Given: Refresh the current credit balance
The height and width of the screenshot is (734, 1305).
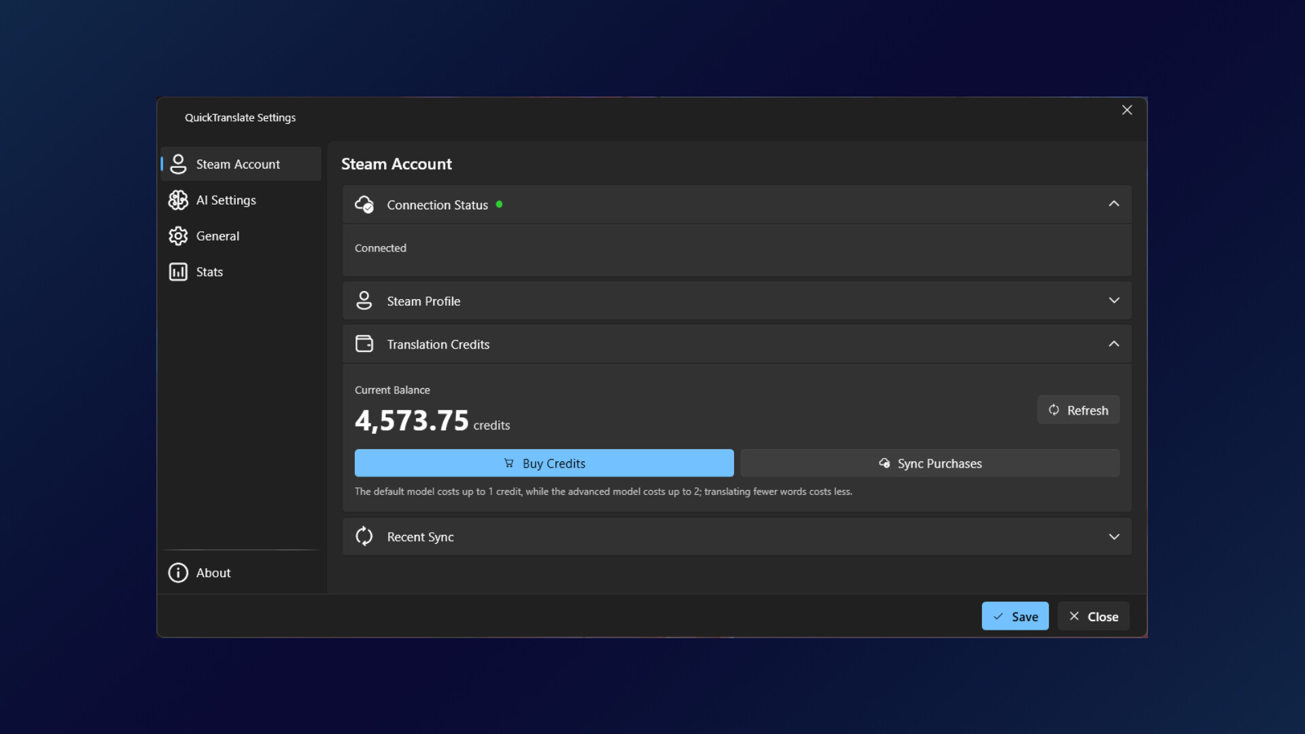Looking at the screenshot, I should point(1078,410).
